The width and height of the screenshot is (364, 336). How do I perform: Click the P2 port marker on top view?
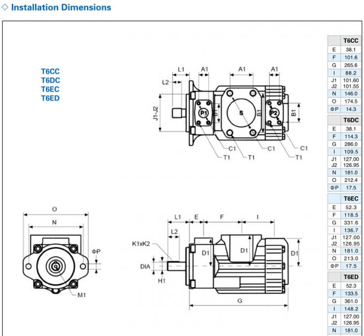274,113
